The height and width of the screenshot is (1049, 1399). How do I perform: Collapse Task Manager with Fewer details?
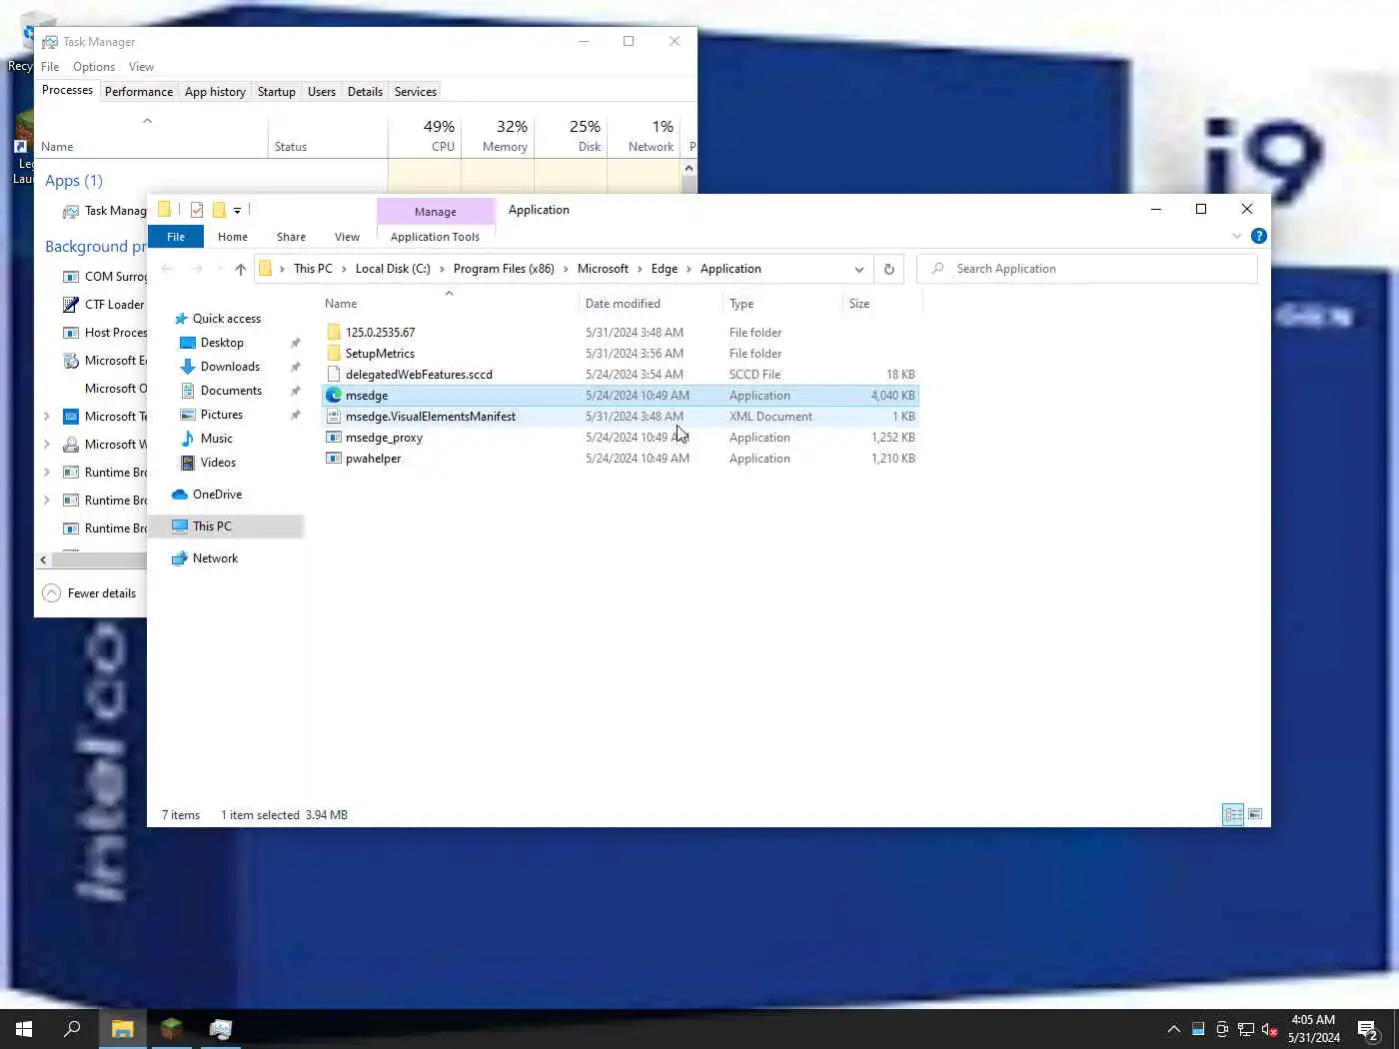[x=89, y=593]
